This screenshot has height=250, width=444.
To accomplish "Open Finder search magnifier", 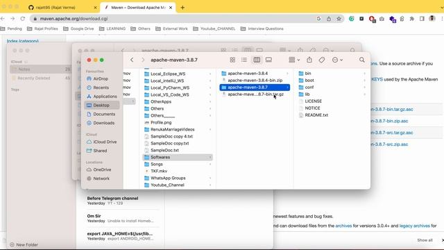I will point(362,60).
